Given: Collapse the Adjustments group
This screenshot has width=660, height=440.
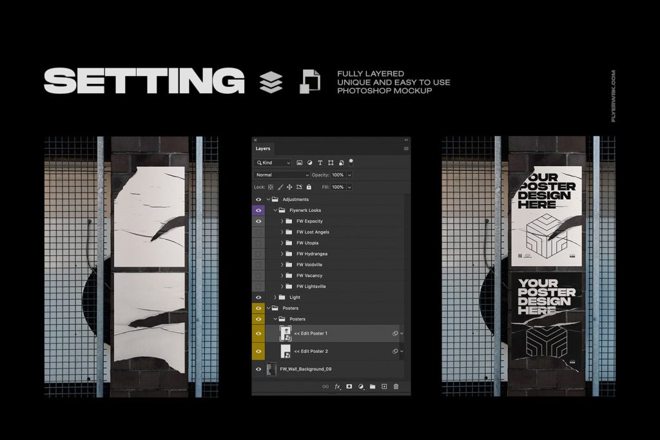Looking at the screenshot, I should click(268, 200).
